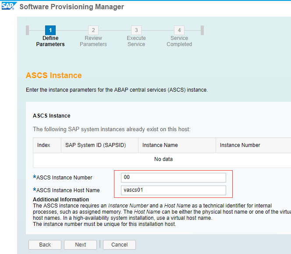Select step 1 Define Parameters

[50, 30]
